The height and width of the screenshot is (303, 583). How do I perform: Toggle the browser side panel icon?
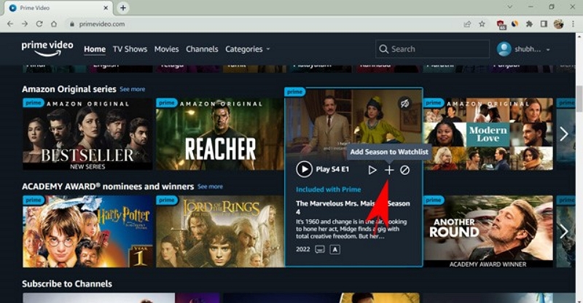click(x=544, y=24)
